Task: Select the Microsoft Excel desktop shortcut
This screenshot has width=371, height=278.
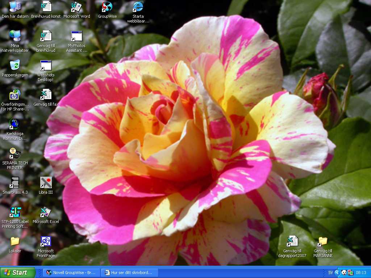Action: click(x=46, y=212)
